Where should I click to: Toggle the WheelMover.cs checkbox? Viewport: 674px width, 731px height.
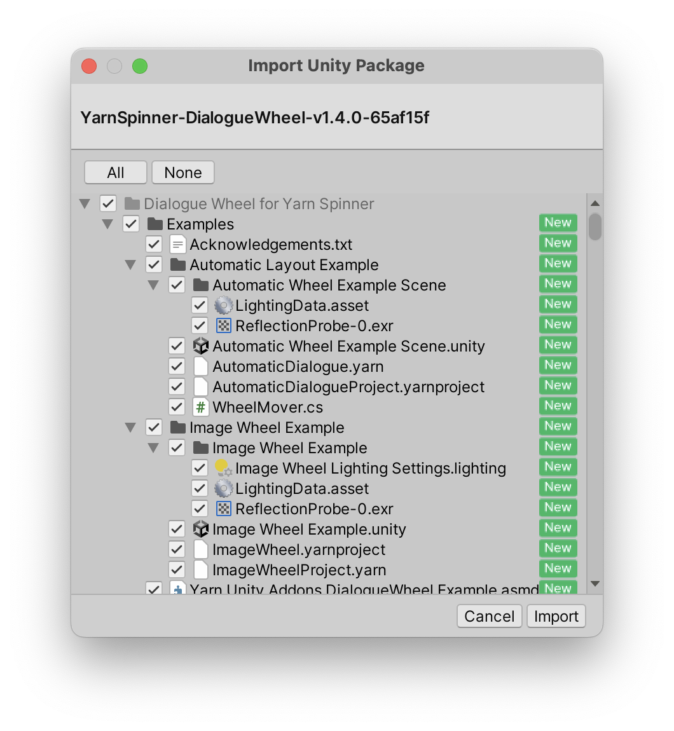[176, 407]
